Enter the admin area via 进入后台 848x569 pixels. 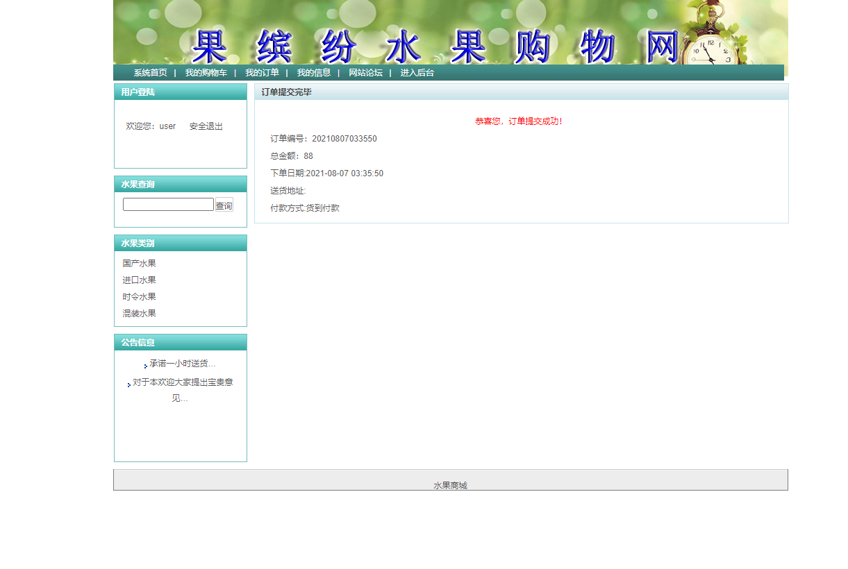(415, 71)
